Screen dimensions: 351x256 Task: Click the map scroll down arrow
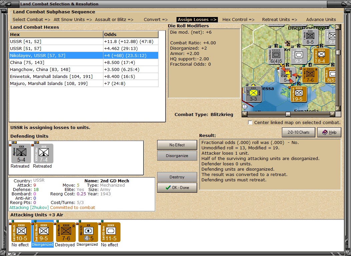338,109
